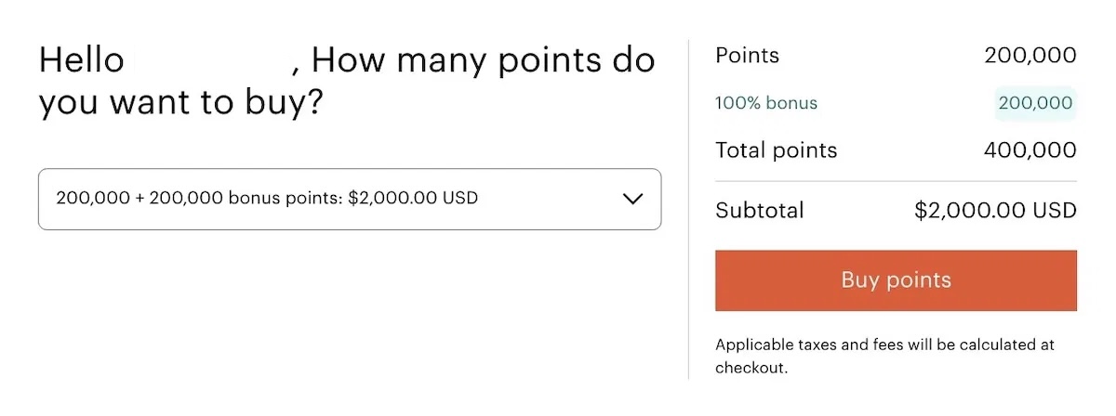The image size is (1116, 416).
Task: Click the 400,000 total points value
Action: pyautogui.click(x=1030, y=150)
